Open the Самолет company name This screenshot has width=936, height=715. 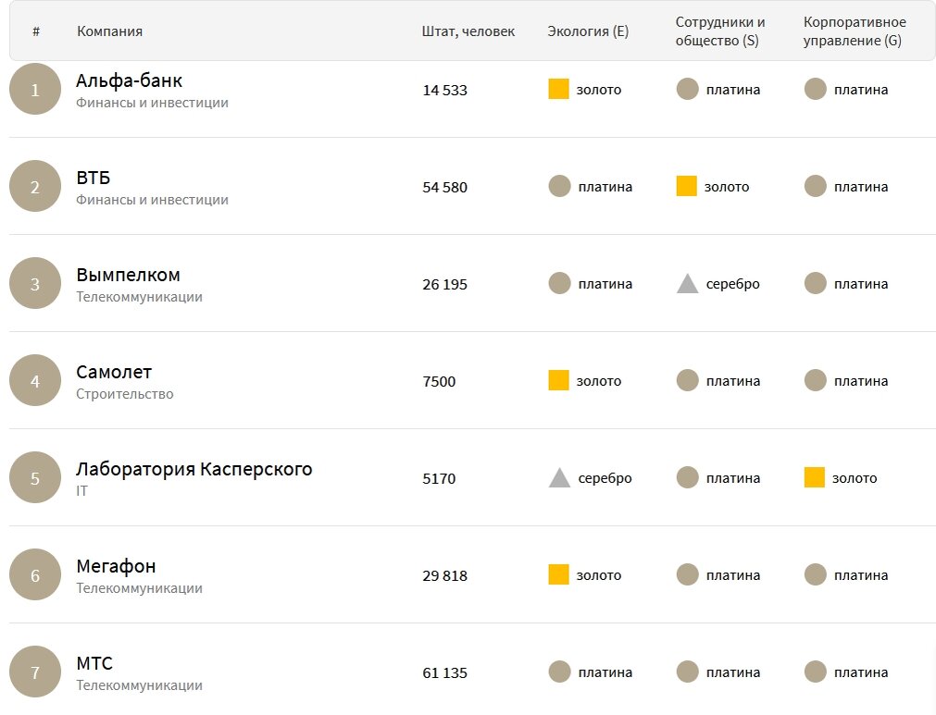coord(114,372)
